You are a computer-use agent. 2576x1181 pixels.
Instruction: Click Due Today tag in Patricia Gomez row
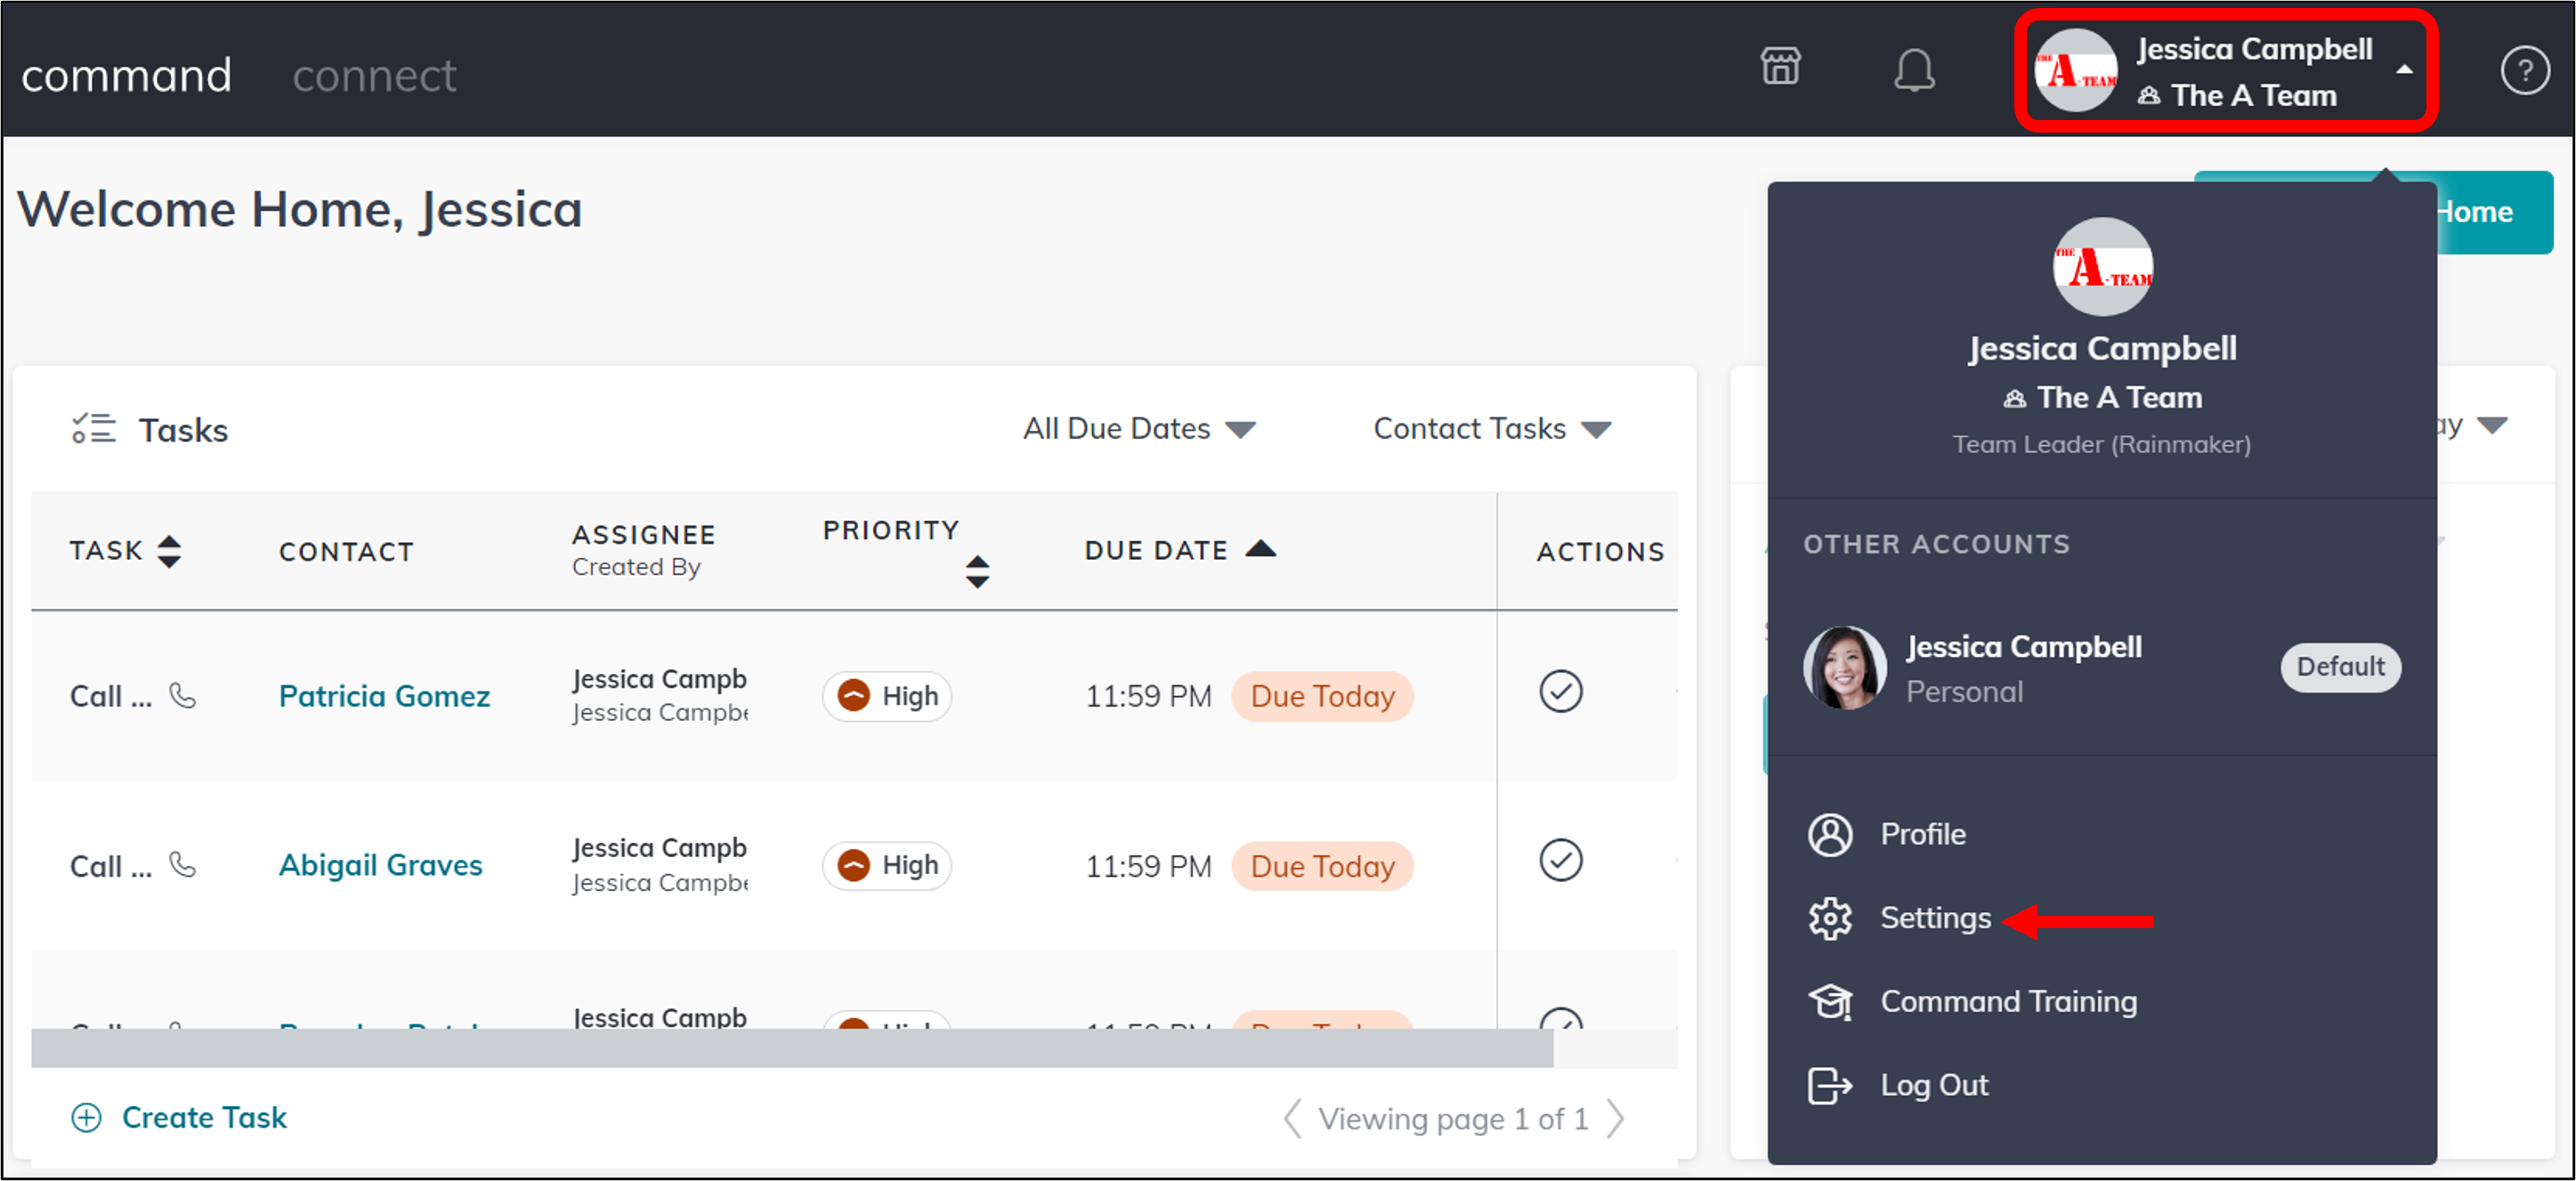point(1322,696)
